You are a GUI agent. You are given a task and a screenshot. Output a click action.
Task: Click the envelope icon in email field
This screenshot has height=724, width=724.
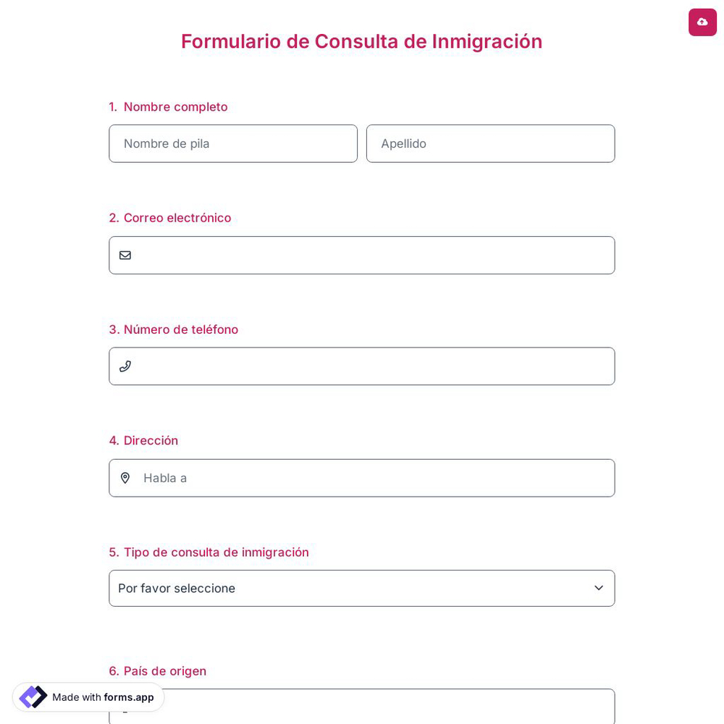pyautogui.click(x=125, y=255)
